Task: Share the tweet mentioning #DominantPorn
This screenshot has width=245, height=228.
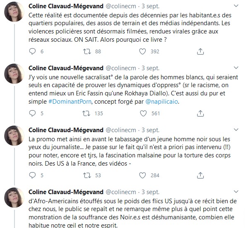Action: click(x=200, y=113)
